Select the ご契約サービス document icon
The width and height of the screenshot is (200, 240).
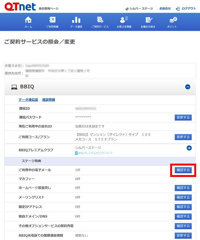100,20
